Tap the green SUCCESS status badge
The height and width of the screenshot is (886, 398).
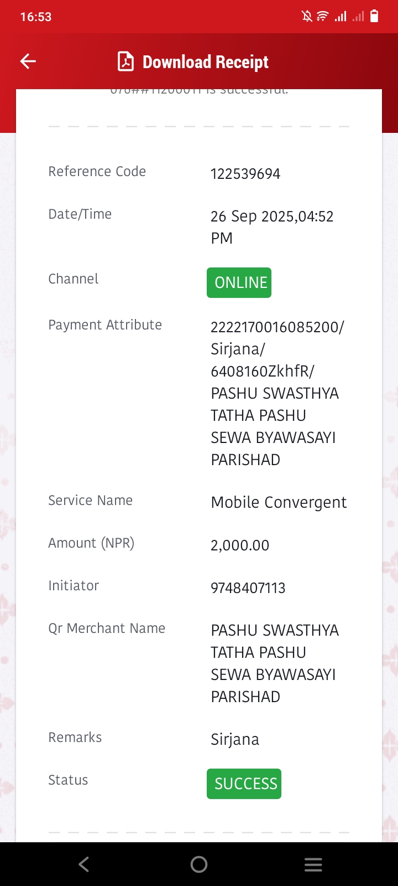tap(244, 784)
